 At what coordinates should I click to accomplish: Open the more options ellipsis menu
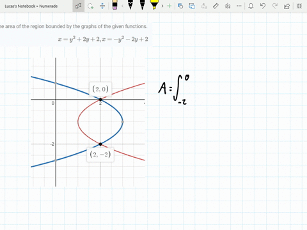(x=239, y=6)
